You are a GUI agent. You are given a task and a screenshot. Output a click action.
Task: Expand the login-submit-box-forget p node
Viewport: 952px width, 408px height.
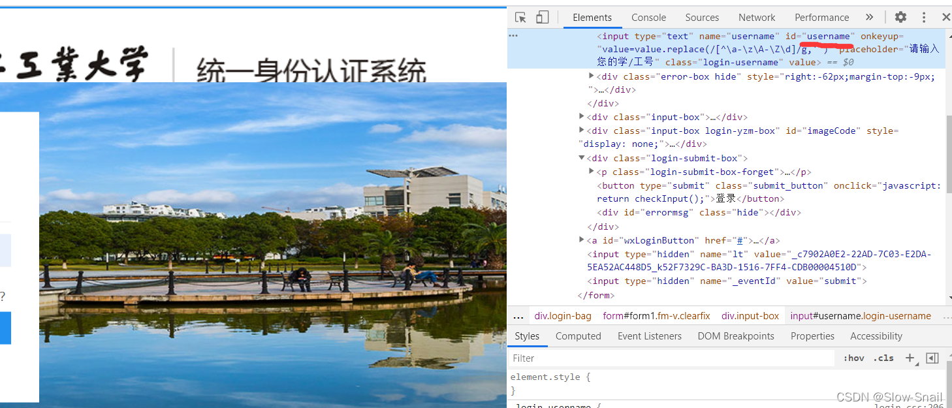point(592,172)
